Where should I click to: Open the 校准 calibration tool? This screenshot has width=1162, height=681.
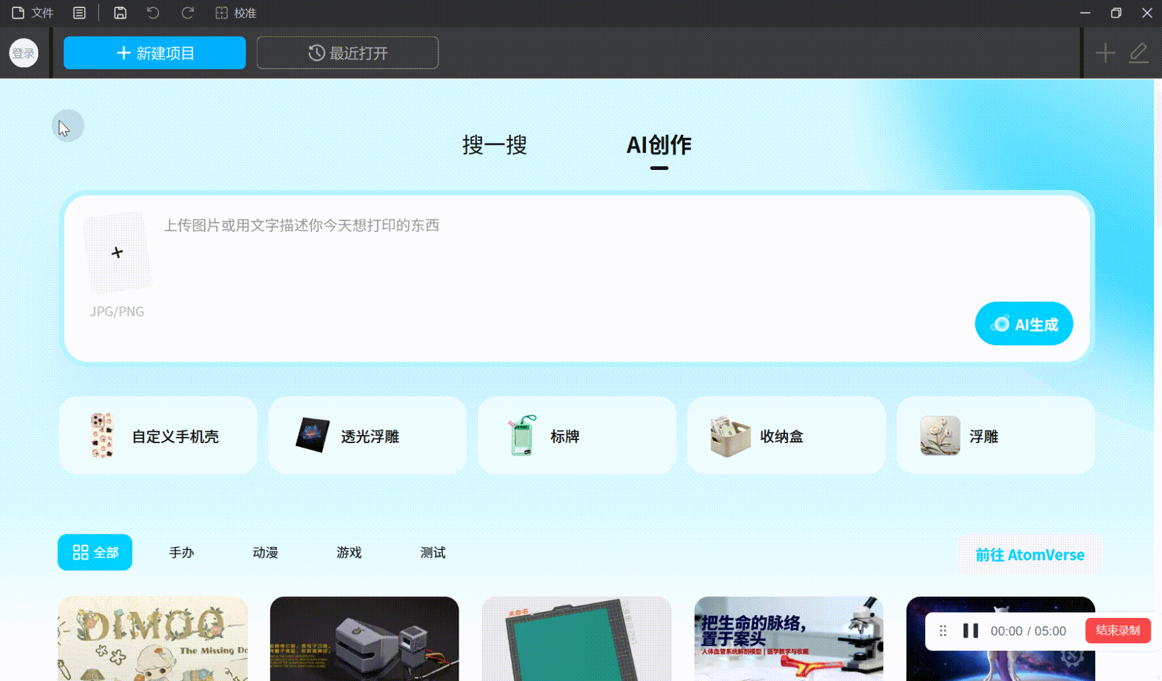pos(235,13)
